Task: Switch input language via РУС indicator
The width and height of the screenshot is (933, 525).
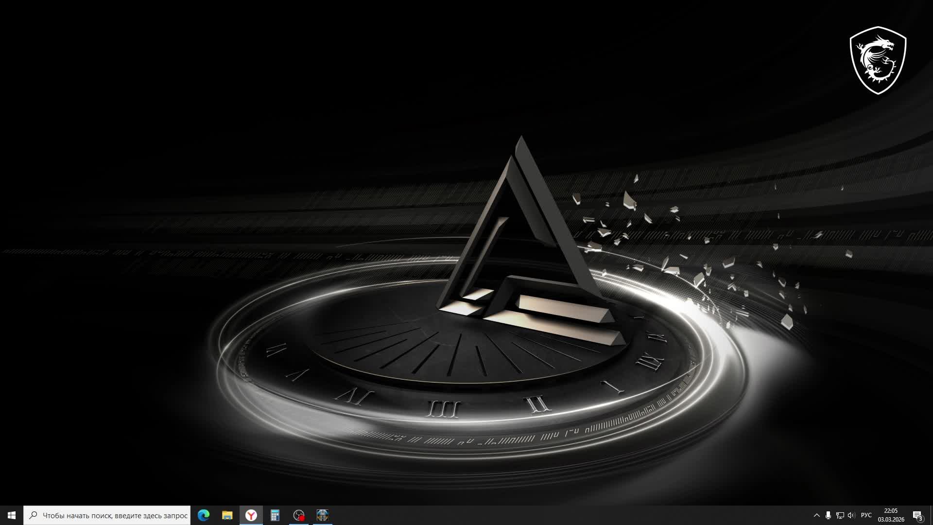Action: [x=866, y=515]
